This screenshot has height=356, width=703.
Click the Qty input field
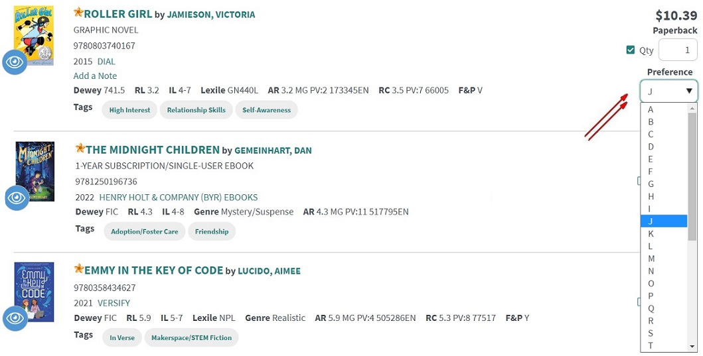coord(678,50)
